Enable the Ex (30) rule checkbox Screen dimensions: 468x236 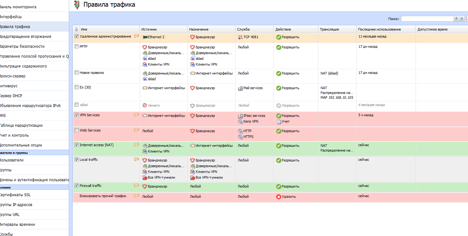pos(76,87)
